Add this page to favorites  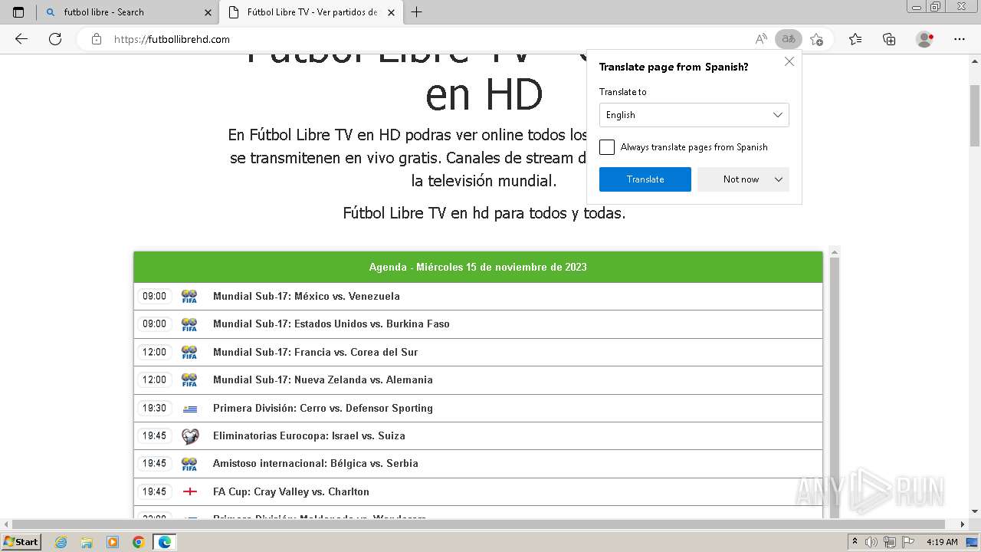point(816,39)
